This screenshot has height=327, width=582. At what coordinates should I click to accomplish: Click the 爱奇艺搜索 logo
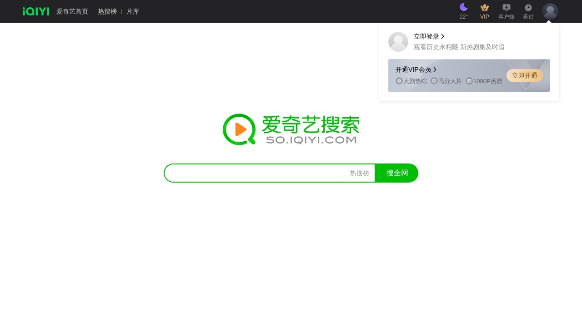click(291, 129)
